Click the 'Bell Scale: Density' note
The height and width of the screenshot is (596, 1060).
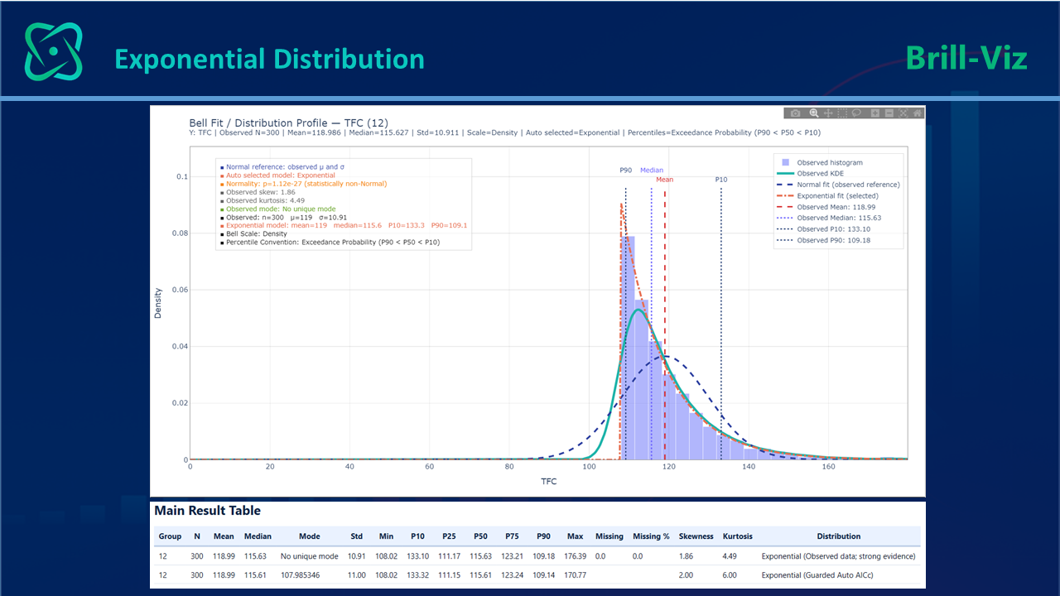(256, 233)
